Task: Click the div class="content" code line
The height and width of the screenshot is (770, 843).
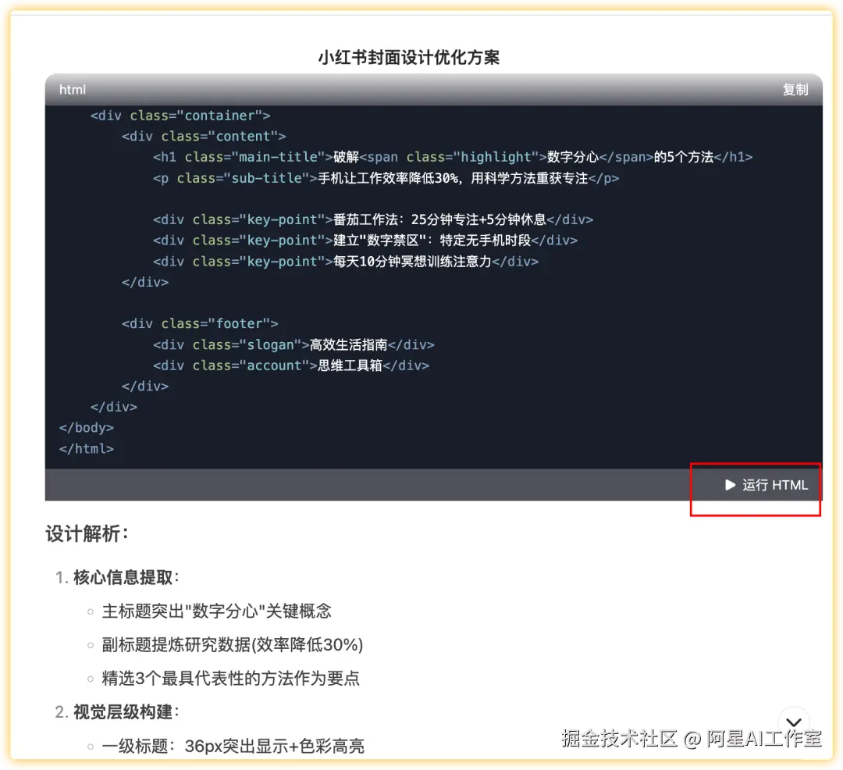Action: coord(204,137)
